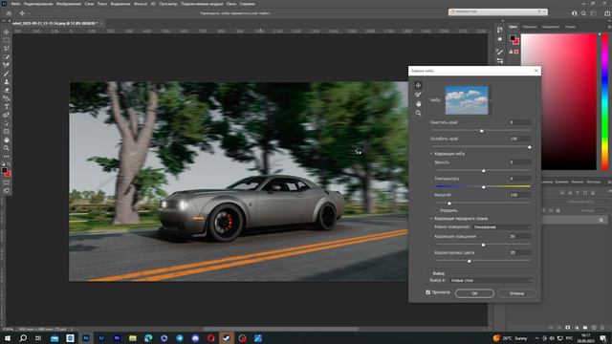Close the sky replacement dialog

pyautogui.click(x=536, y=71)
